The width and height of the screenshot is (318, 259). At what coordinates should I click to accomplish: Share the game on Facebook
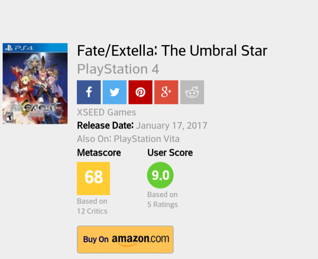[x=89, y=92]
